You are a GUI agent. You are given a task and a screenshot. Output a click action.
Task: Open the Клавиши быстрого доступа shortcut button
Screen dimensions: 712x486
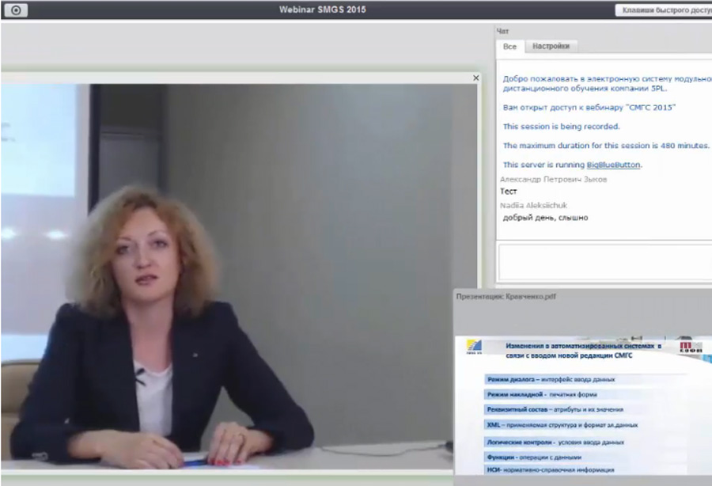point(663,10)
